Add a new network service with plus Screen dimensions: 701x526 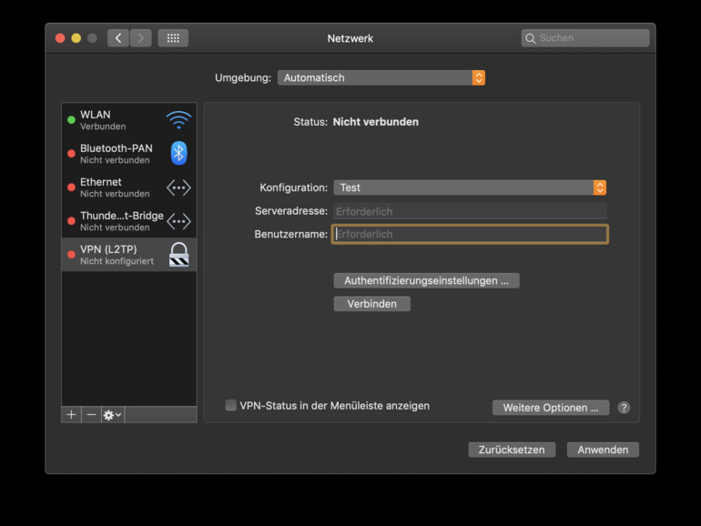72,415
